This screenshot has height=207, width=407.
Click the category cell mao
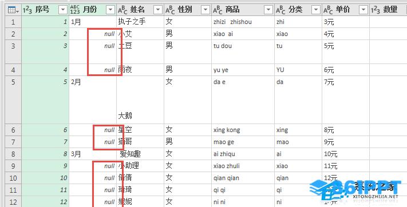pos(298,142)
